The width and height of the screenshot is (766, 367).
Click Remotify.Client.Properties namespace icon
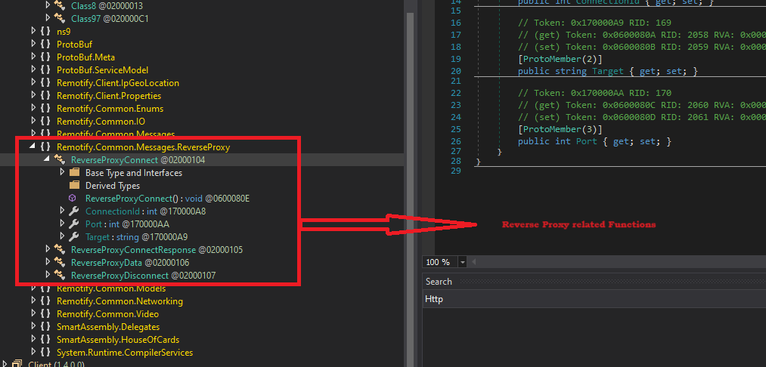pyautogui.click(x=45, y=96)
